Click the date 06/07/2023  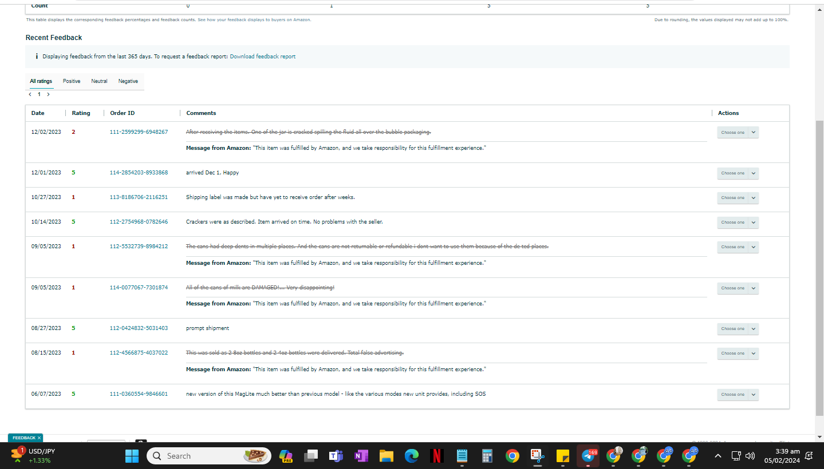(46, 394)
